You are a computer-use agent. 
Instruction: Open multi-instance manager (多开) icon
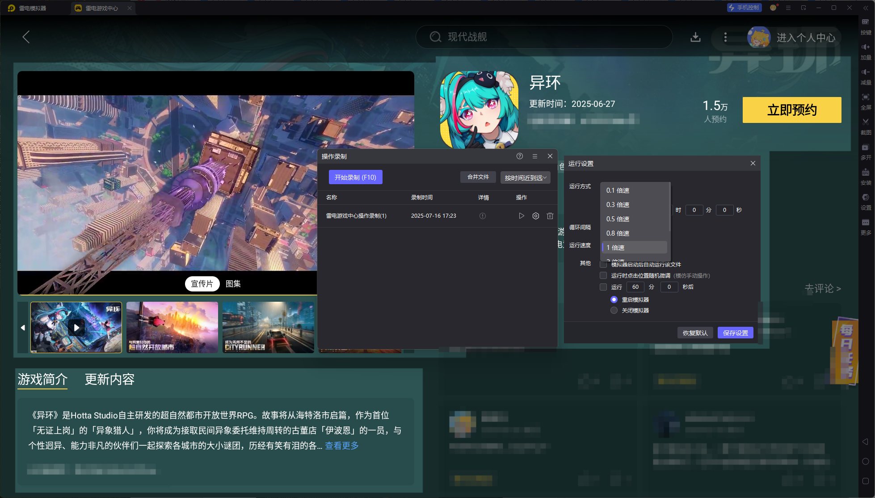[x=866, y=152]
